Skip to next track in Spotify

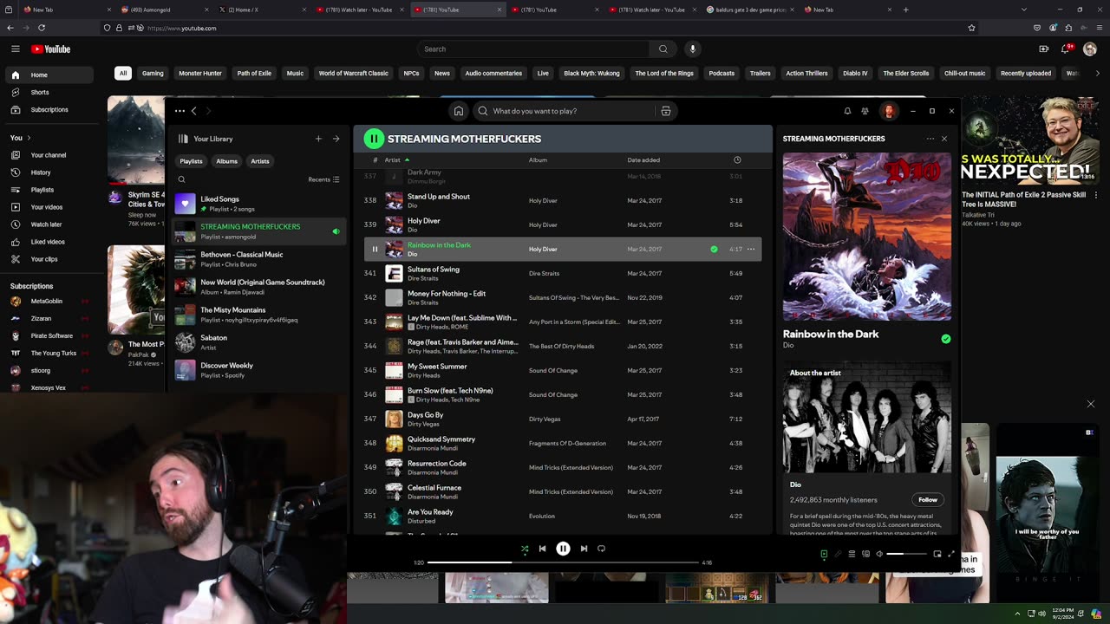tap(584, 549)
